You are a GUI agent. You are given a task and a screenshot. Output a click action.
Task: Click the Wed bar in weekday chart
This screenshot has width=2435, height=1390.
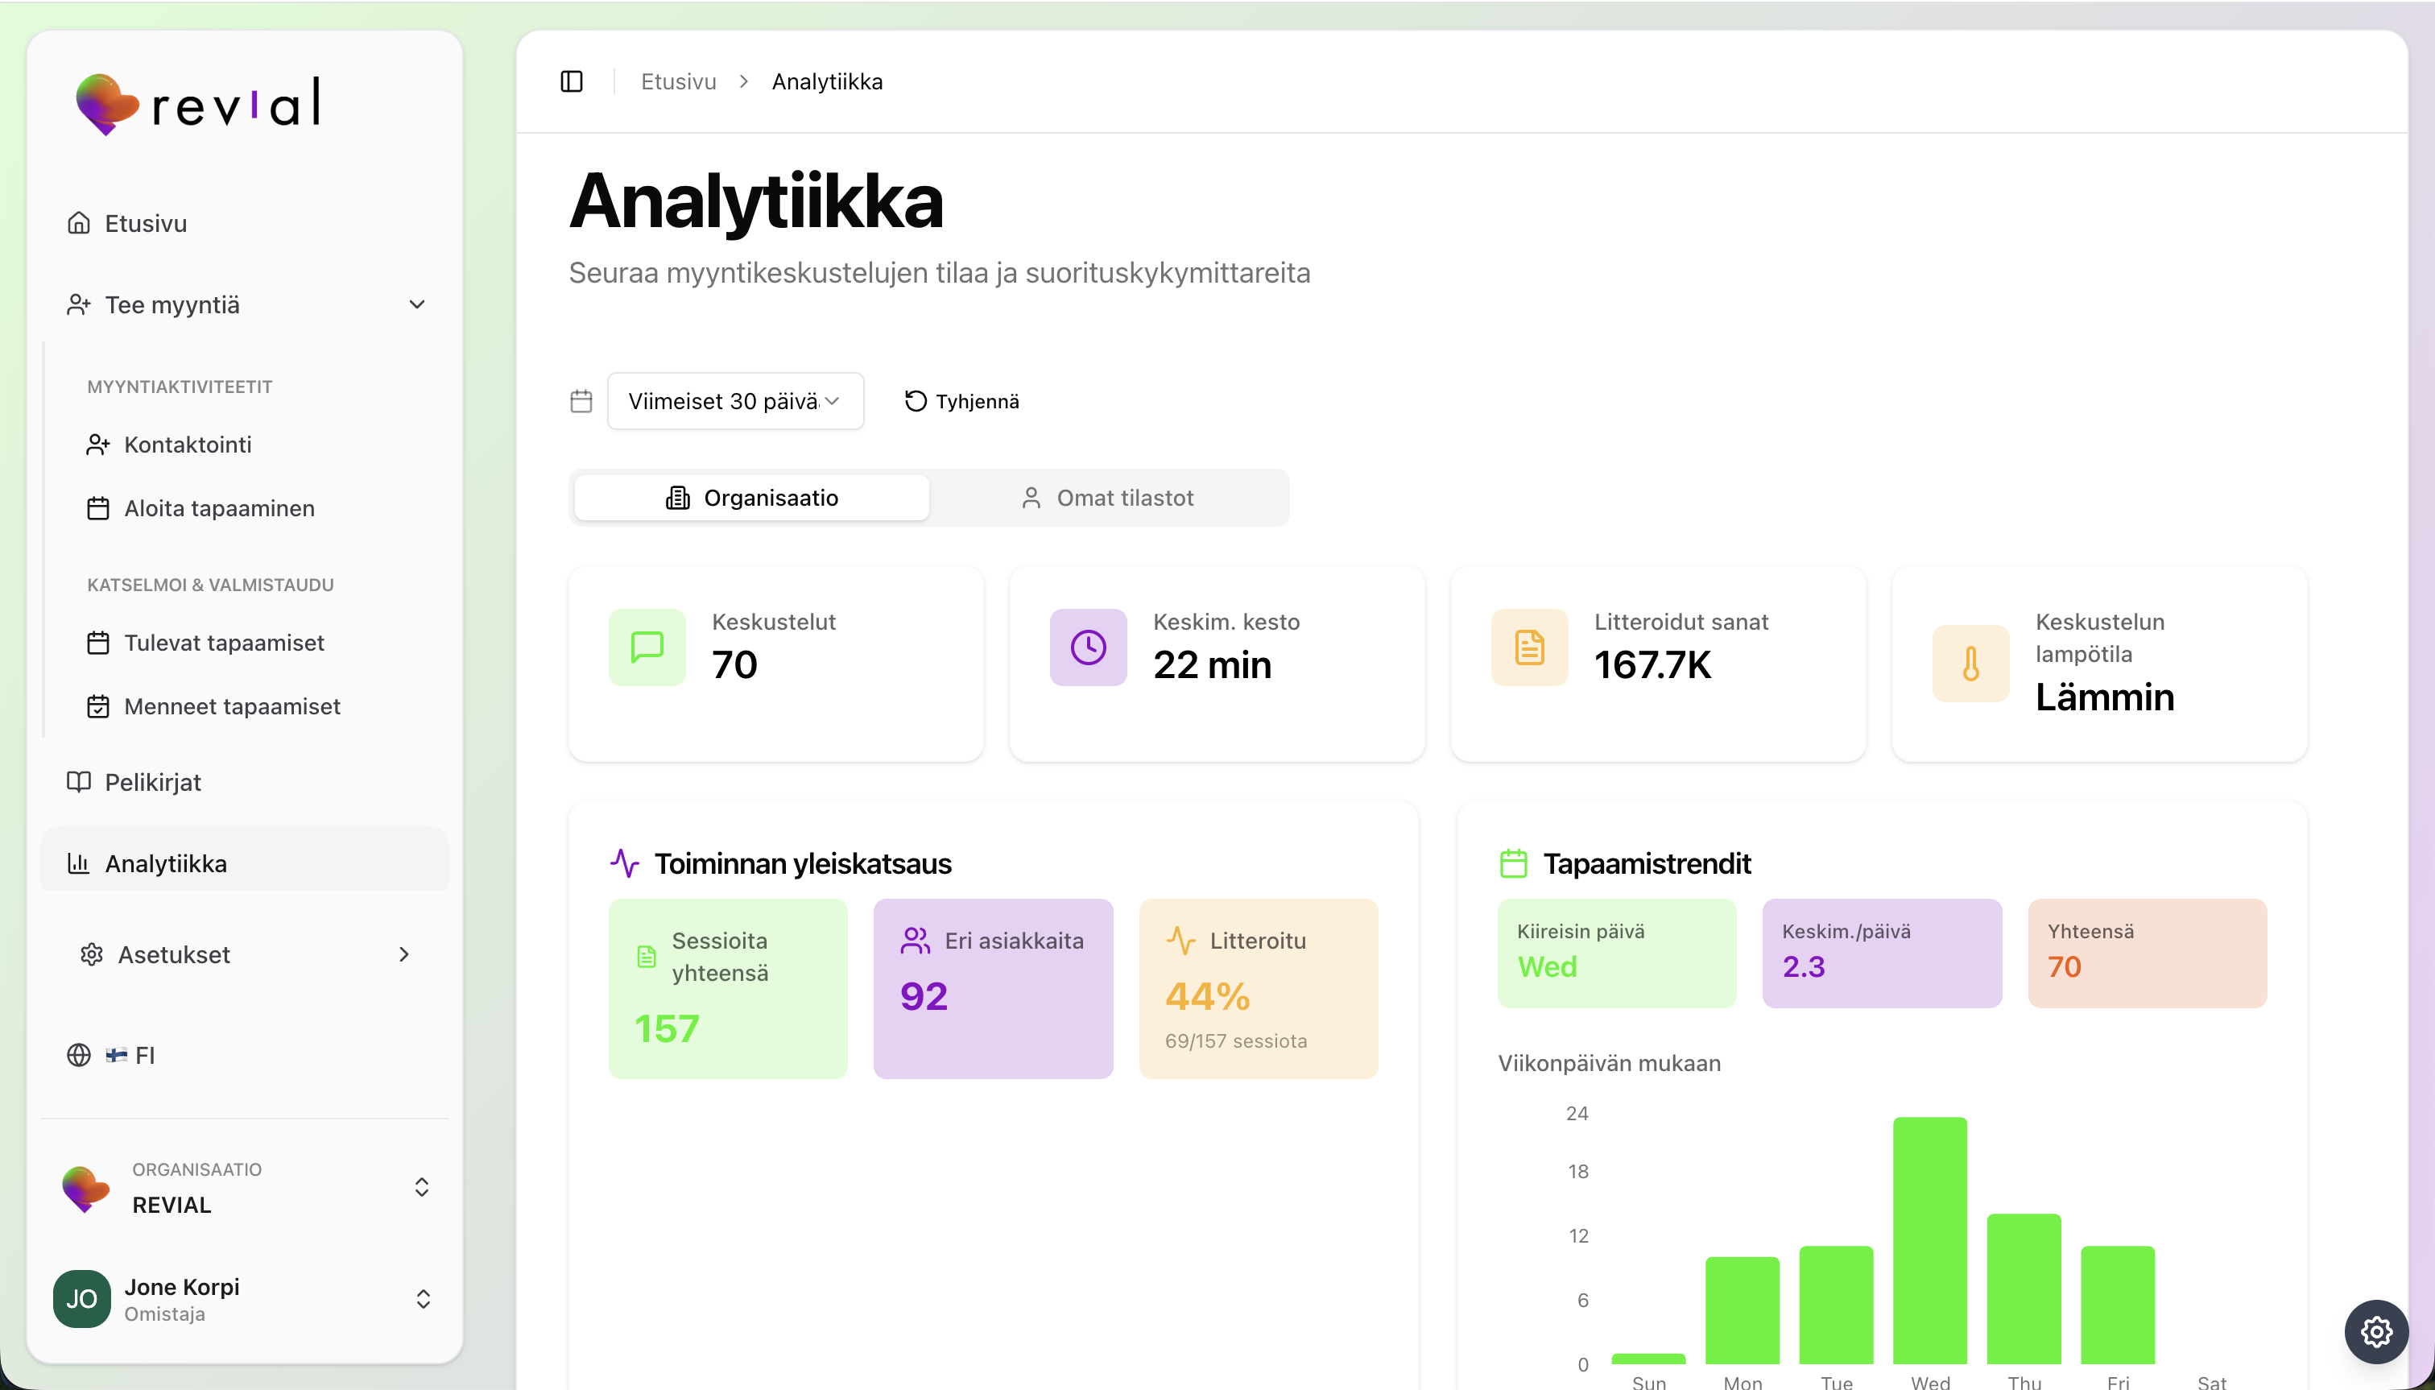pyautogui.click(x=1929, y=1239)
